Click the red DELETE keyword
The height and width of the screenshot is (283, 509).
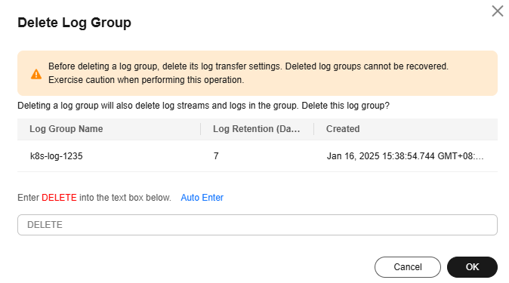[x=59, y=198]
